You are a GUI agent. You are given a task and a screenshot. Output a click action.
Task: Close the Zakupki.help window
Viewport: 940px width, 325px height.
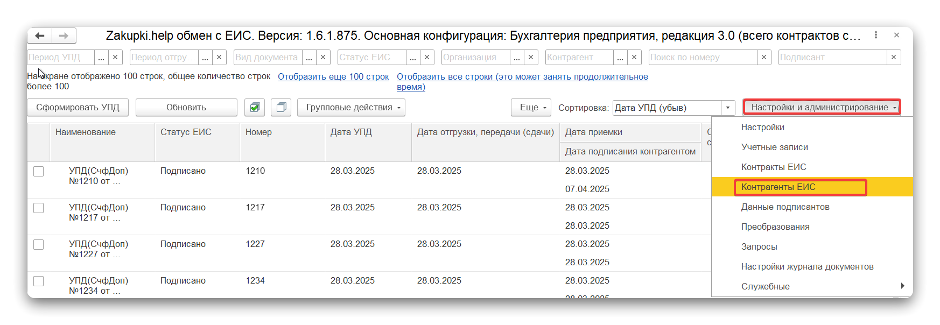896,35
